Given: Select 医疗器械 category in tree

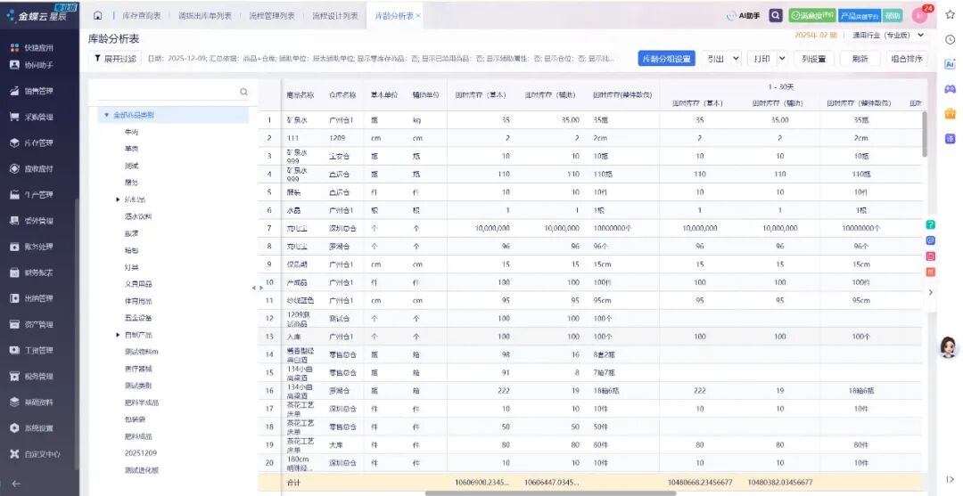Looking at the screenshot, I should tap(138, 369).
